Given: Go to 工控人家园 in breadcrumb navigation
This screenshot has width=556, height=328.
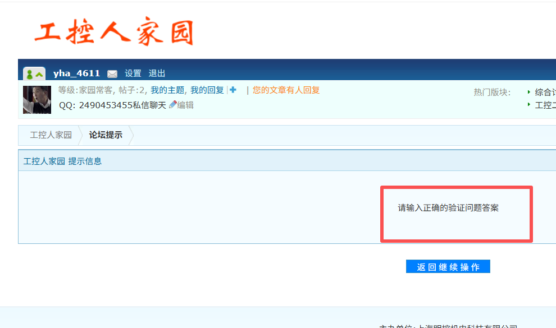Looking at the screenshot, I should coord(51,135).
